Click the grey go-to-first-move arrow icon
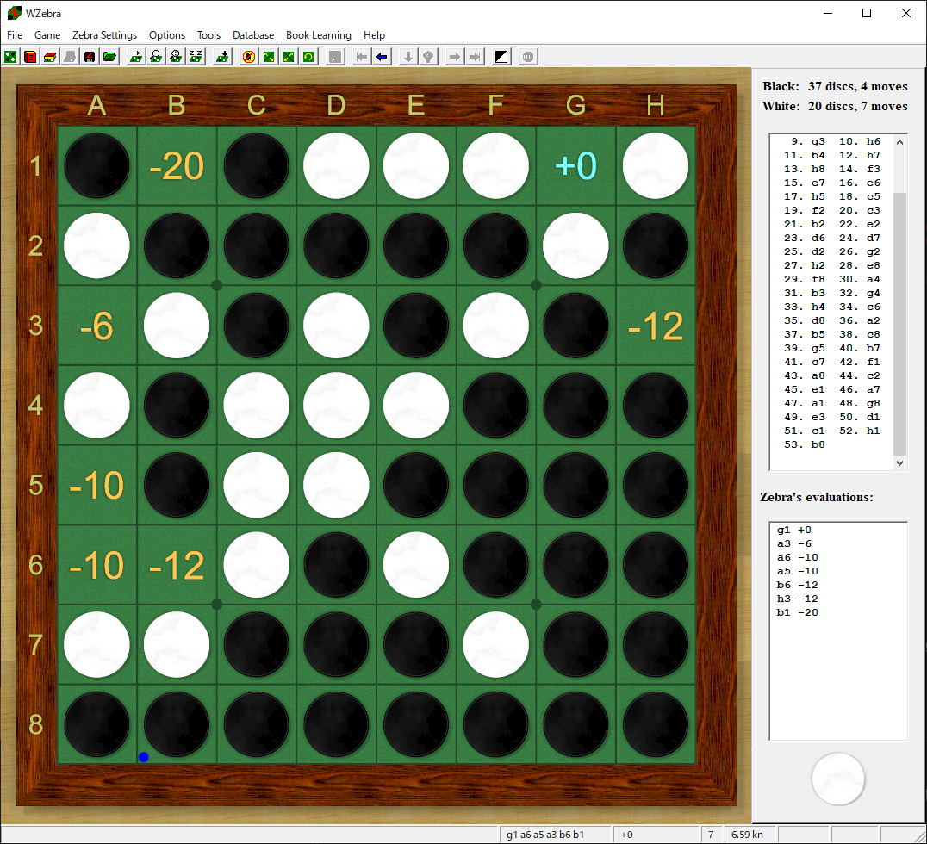 (x=362, y=57)
